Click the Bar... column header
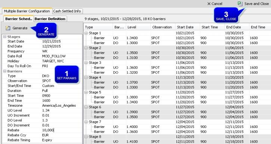 (119, 27)
